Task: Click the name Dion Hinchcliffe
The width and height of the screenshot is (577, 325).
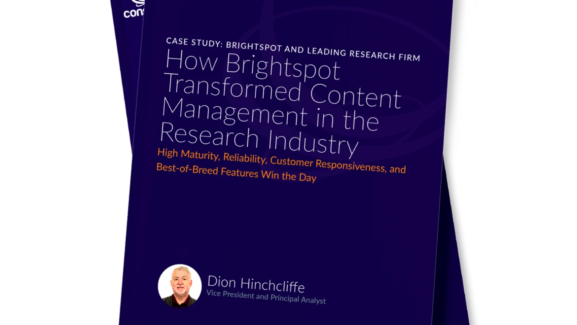Action: pyautogui.click(x=256, y=284)
